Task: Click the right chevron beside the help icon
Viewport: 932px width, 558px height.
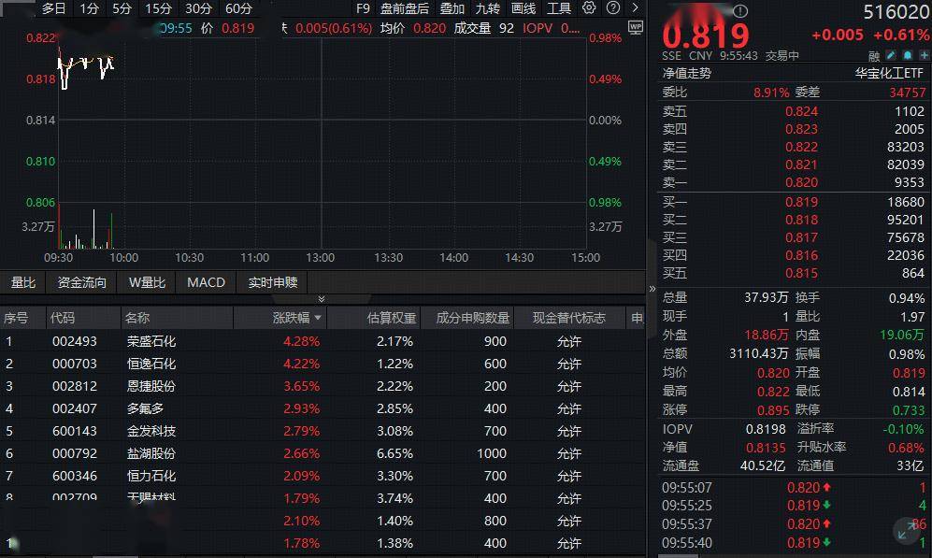Action: 636,7
